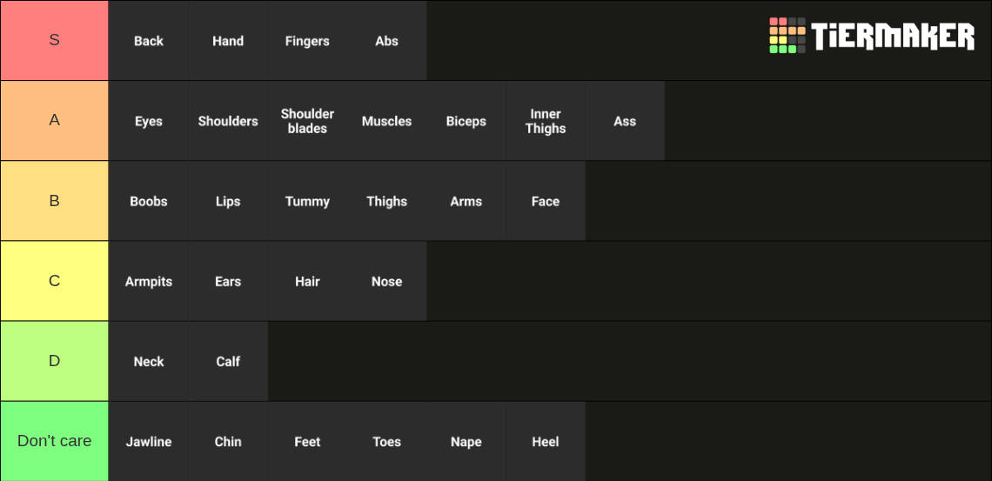Select the Calf tile in D tier
This screenshot has height=481, width=992.
pos(228,362)
